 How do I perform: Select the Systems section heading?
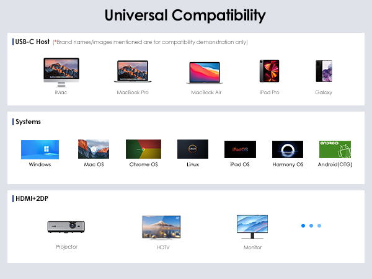click(x=29, y=122)
